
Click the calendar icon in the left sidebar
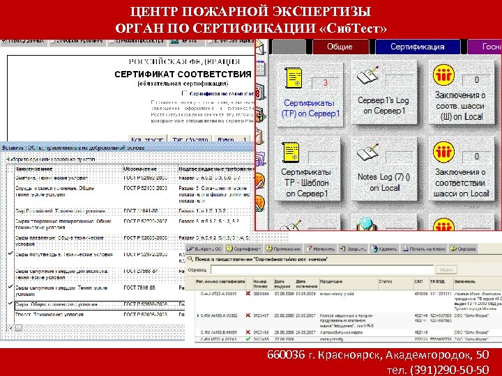click(261, 68)
